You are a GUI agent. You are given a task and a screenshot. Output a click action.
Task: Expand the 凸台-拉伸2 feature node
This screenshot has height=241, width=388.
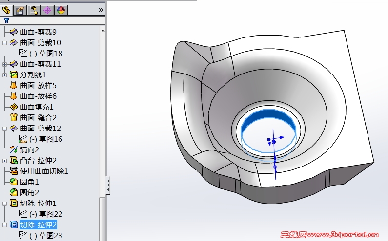point(4,161)
